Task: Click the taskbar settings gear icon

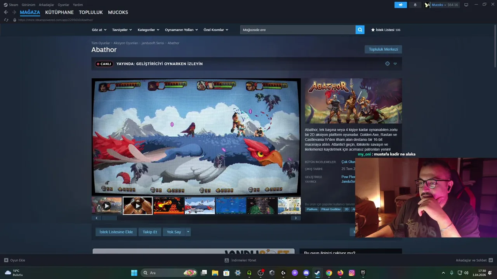Action: tap(238, 273)
